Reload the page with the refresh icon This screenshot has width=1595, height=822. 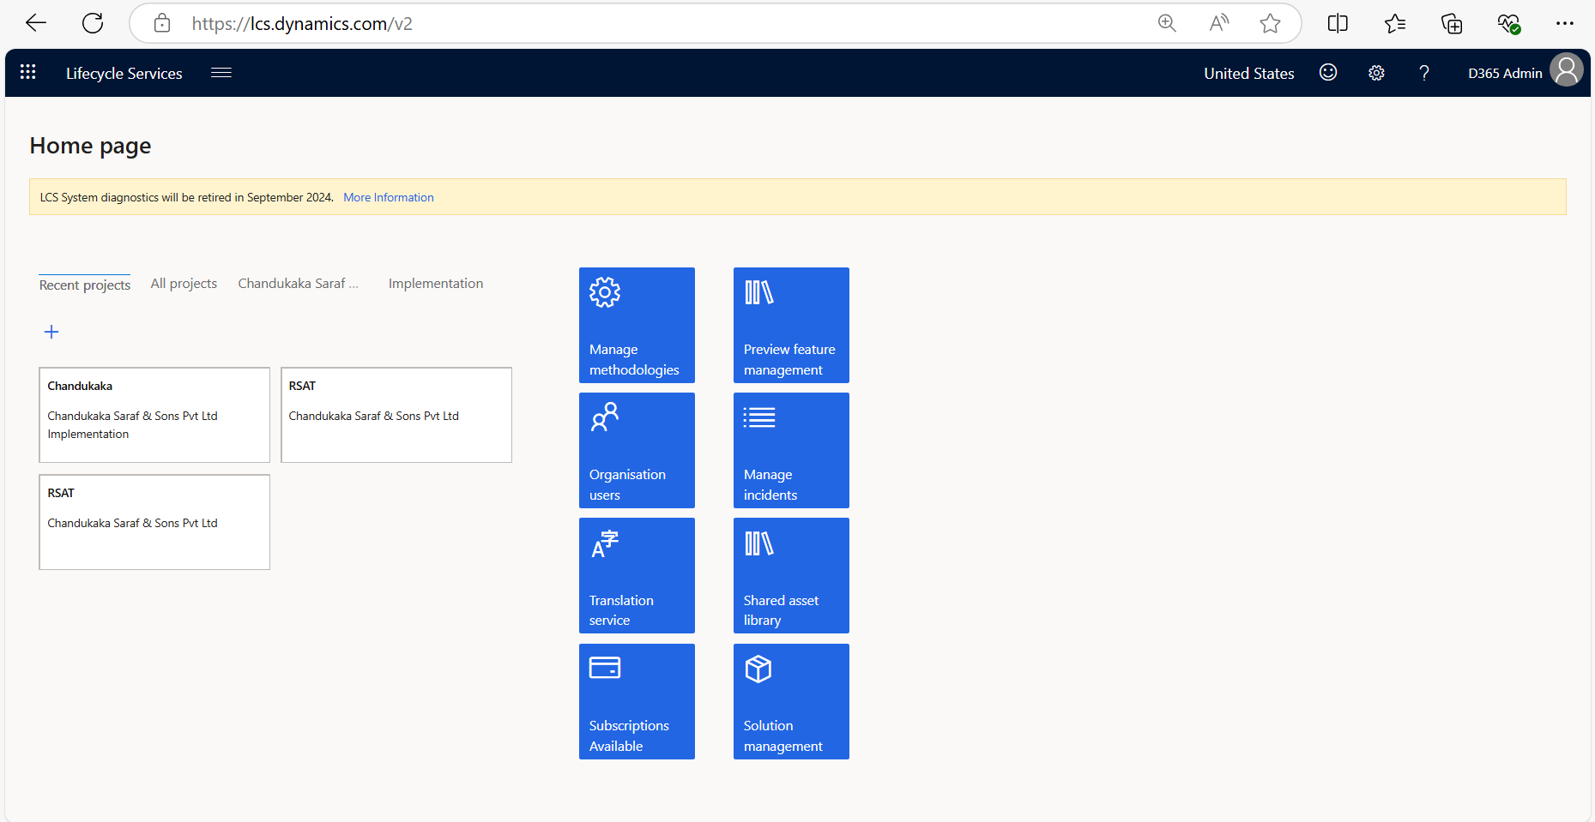(x=93, y=23)
